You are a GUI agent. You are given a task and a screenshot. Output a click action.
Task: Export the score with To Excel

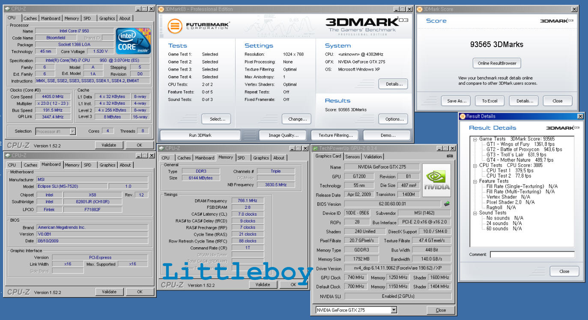click(490, 101)
